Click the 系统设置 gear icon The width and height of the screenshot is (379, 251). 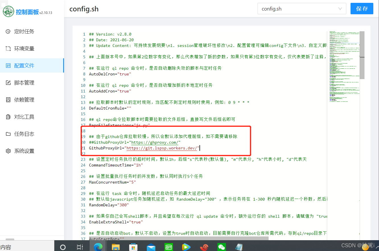point(8,151)
